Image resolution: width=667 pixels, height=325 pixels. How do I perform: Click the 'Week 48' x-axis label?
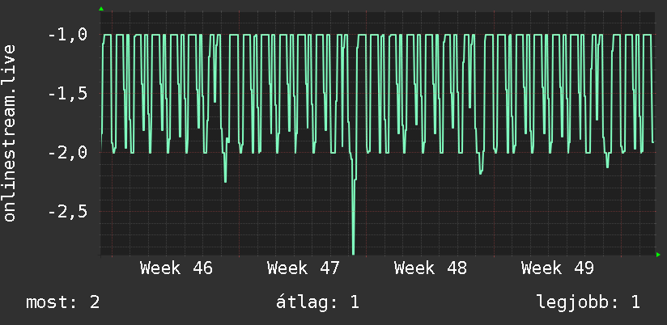point(430,268)
